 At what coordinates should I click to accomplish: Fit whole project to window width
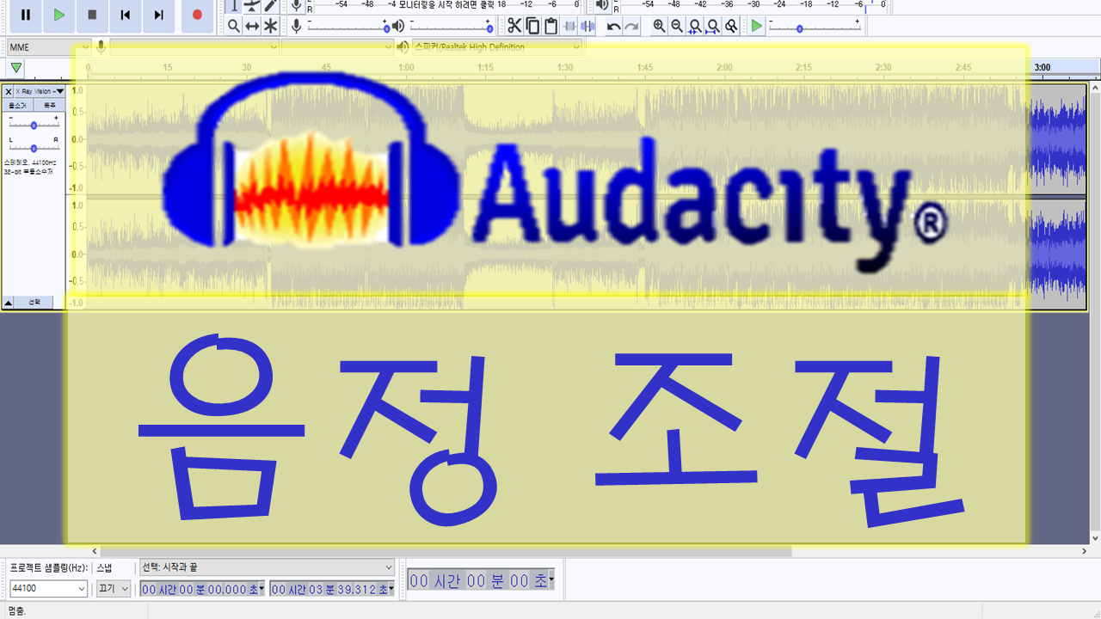click(713, 26)
